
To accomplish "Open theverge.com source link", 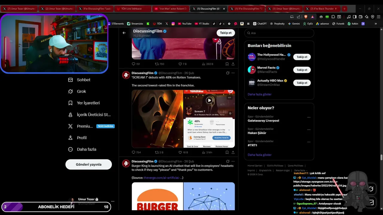I will click(163, 178).
